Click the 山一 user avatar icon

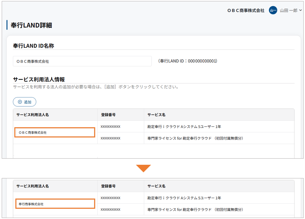click(273, 10)
